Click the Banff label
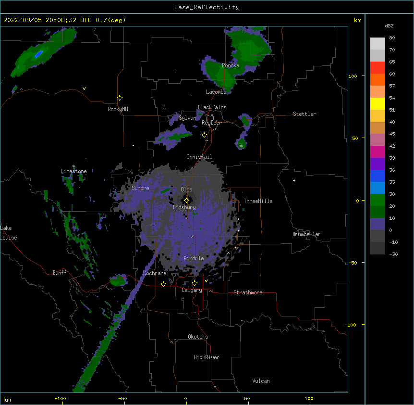 pyautogui.click(x=60, y=273)
